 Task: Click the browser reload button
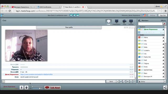tap(10, 11)
